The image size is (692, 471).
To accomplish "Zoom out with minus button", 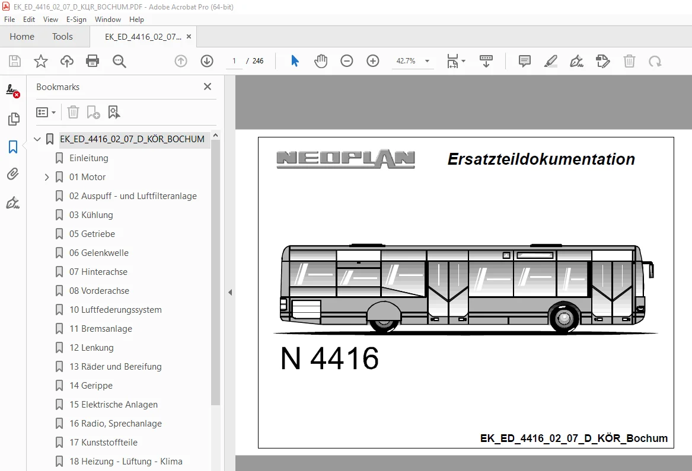I will (x=347, y=61).
